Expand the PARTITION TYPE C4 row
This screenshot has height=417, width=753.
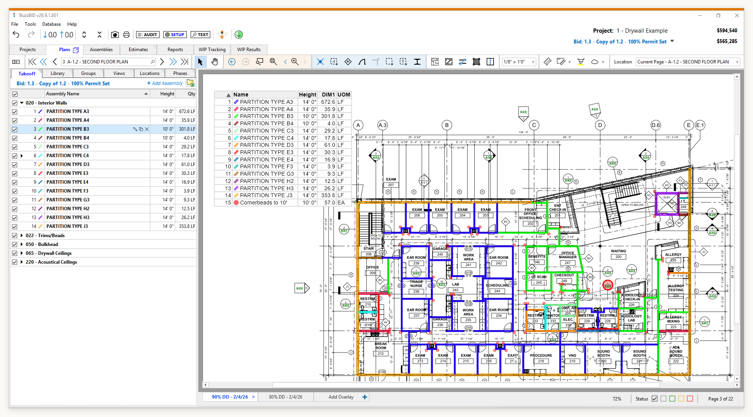[x=22, y=156]
